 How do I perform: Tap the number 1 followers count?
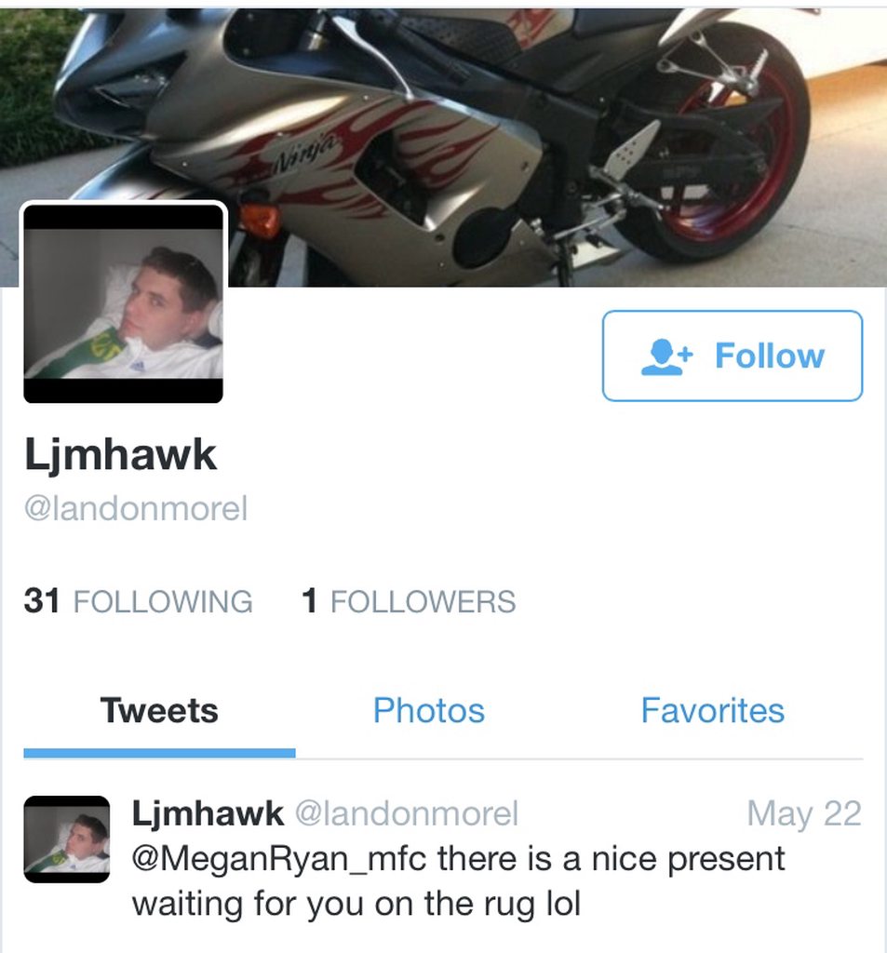point(309,600)
